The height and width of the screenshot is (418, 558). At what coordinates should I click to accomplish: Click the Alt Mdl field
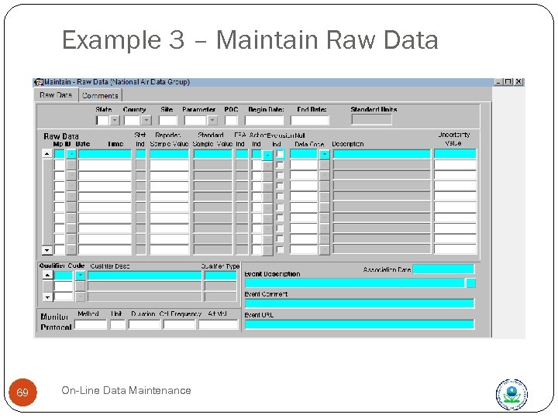[218, 324]
